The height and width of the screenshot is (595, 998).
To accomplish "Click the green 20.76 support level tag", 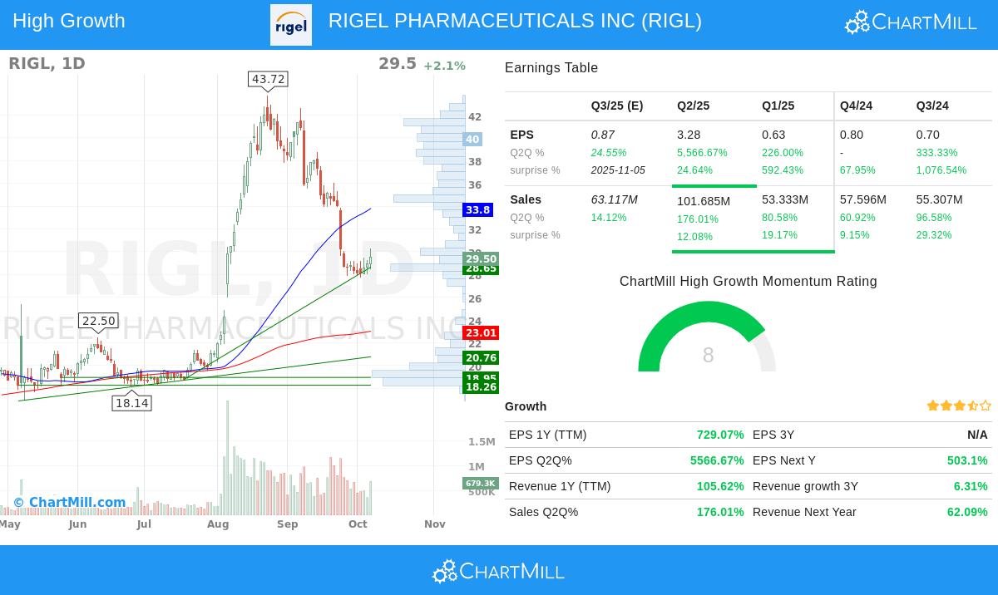I will pyautogui.click(x=481, y=358).
